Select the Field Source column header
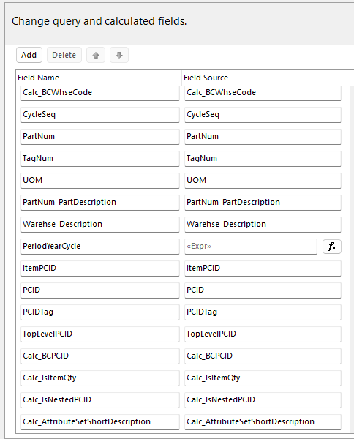 click(268, 78)
